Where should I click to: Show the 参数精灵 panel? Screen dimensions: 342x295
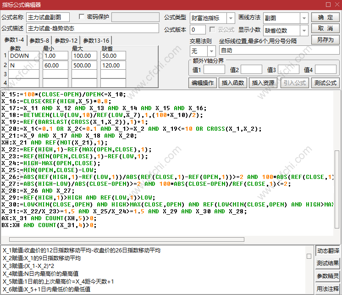[328, 276]
